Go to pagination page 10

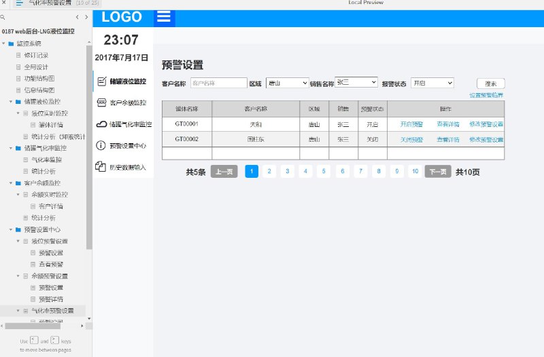(415, 172)
